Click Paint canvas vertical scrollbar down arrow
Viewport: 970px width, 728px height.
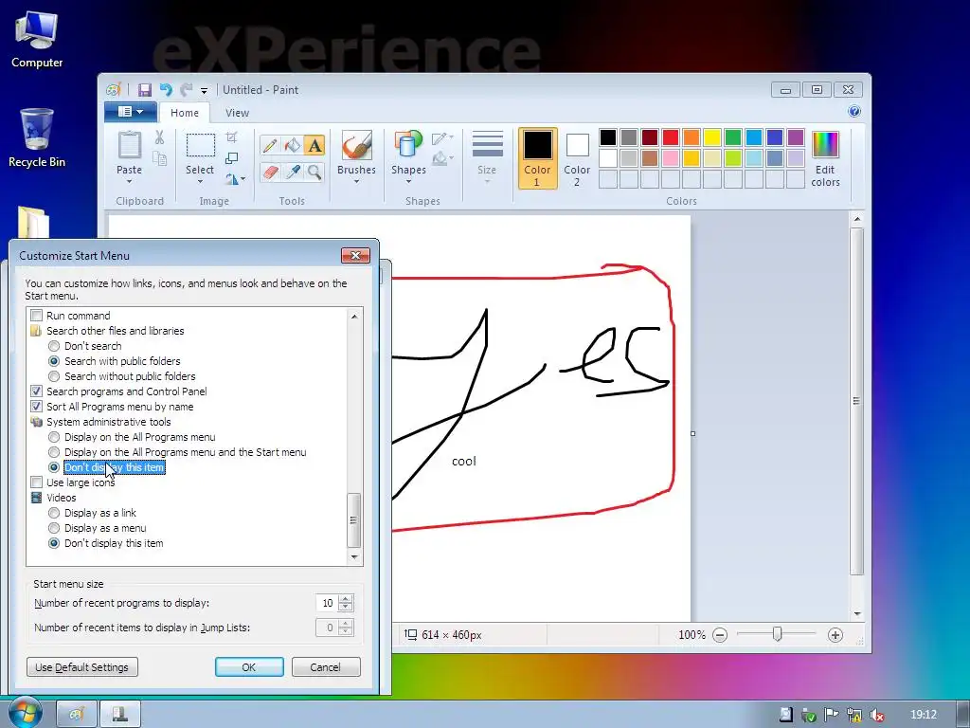pyautogui.click(x=856, y=614)
